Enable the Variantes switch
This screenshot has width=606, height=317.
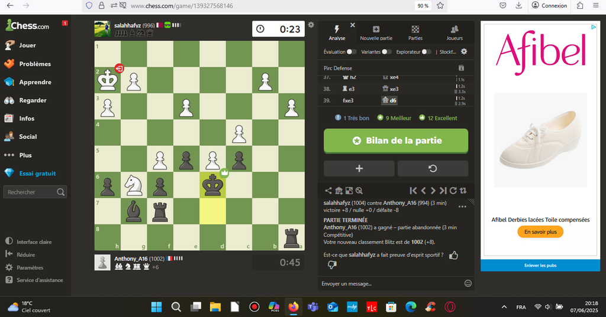pyautogui.click(x=386, y=52)
